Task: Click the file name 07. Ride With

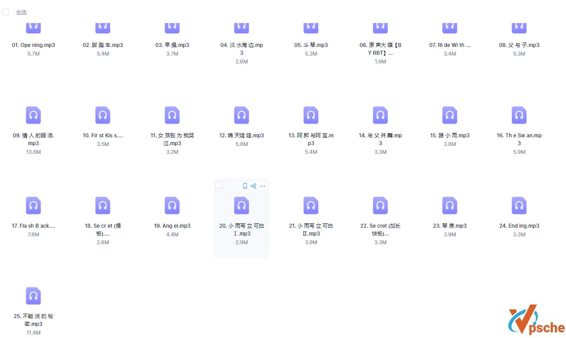Action: 450,45
